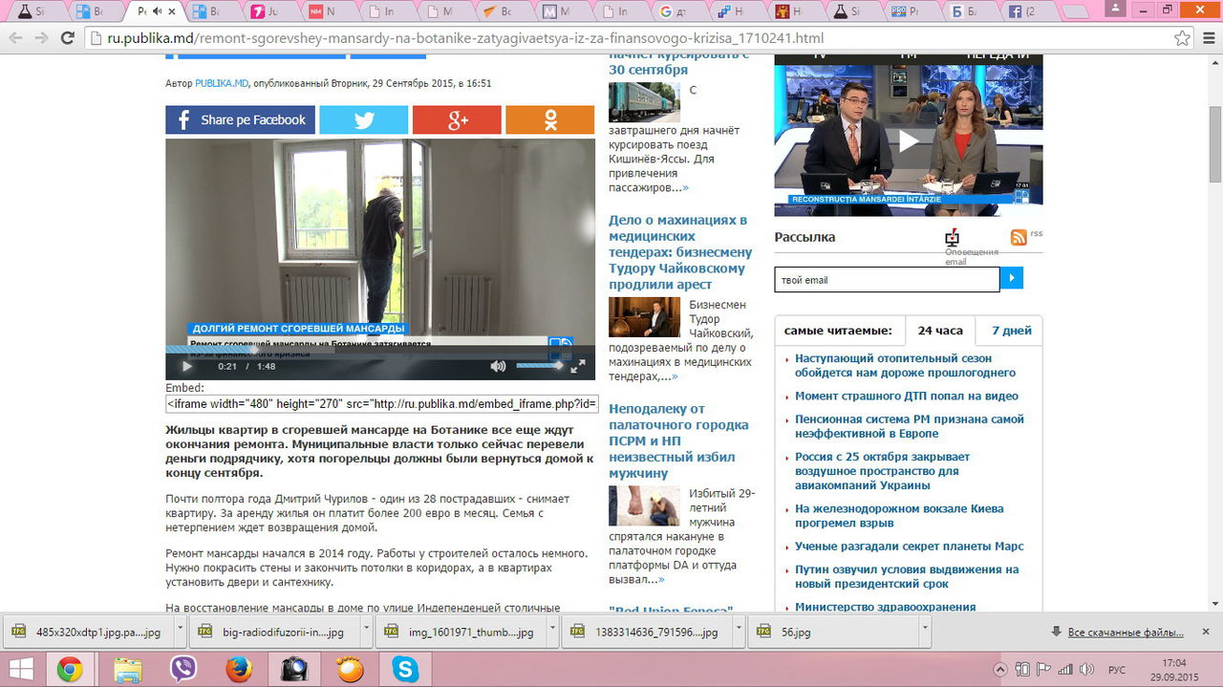Open 'Россия с 25 октября закрывает' article
Image resolution: width=1223 pixels, height=687 pixels.
pos(882,471)
